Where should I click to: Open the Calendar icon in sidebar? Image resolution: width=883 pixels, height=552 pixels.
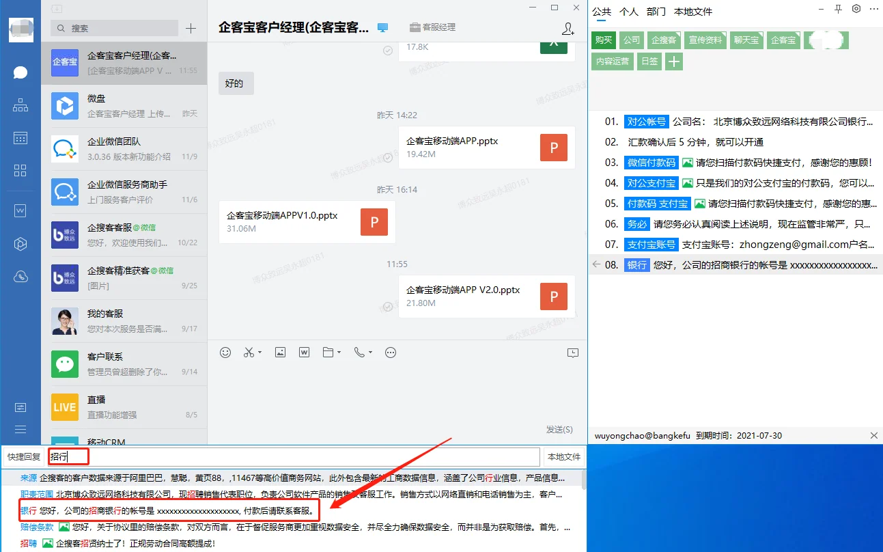(x=20, y=138)
